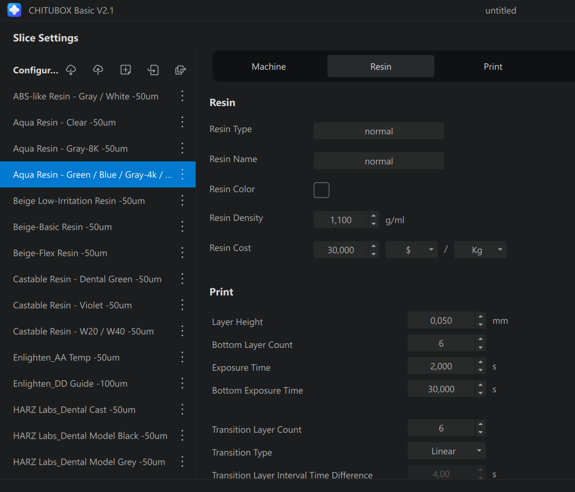Click the export configurations icon
The width and height of the screenshot is (575, 492).
point(181,70)
